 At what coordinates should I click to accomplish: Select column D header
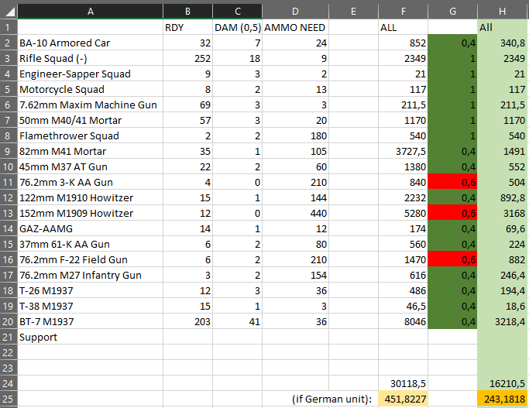[x=295, y=11]
